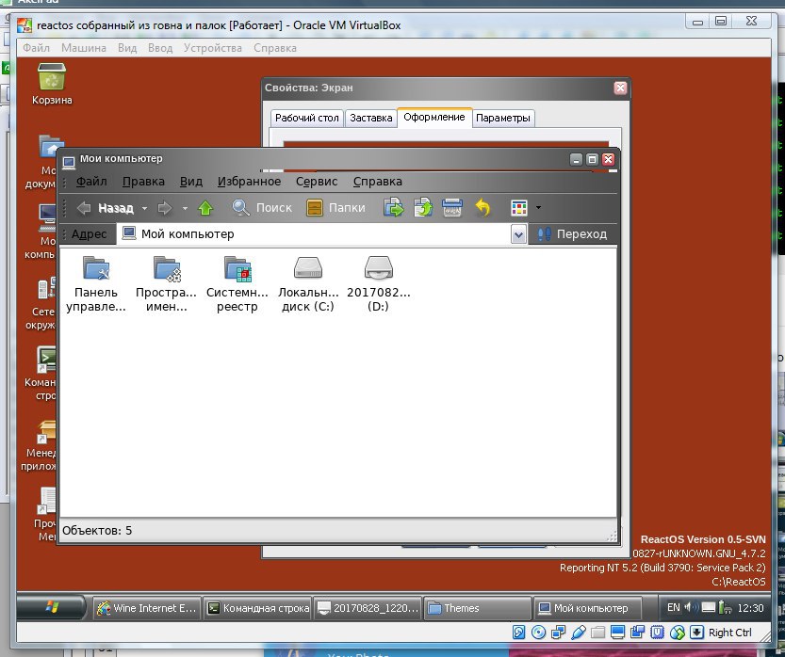The width and height of the screenshot is (785, 657).
Task: Select Корзина recycle bin on desktop
Action: tap(52, 84)
